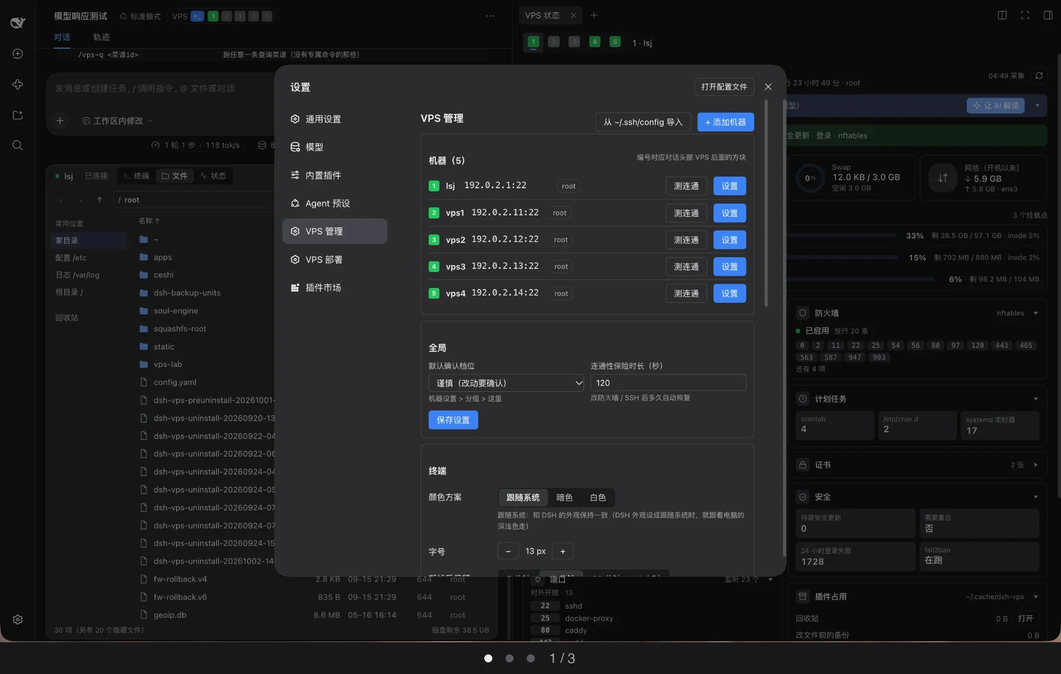Open settings gear icon at sidebar bottom
The width and height of the screenshot is (1061, 674).
(x=18, y=620)
